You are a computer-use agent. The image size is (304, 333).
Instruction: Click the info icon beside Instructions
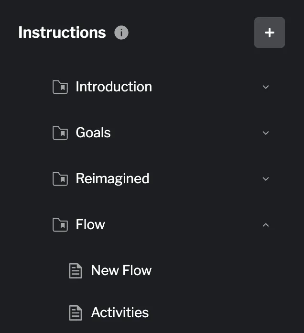coord(121,33)
